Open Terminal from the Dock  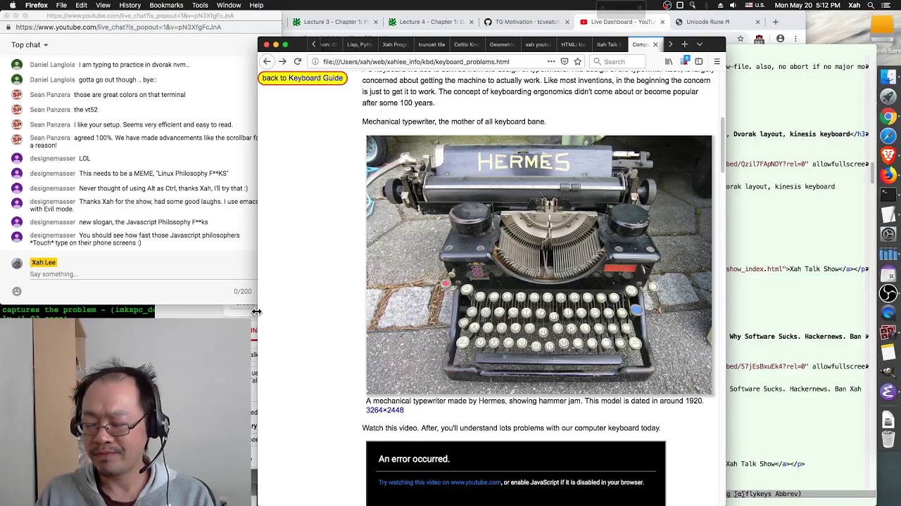pyautogui.click(x=888, y=195)
